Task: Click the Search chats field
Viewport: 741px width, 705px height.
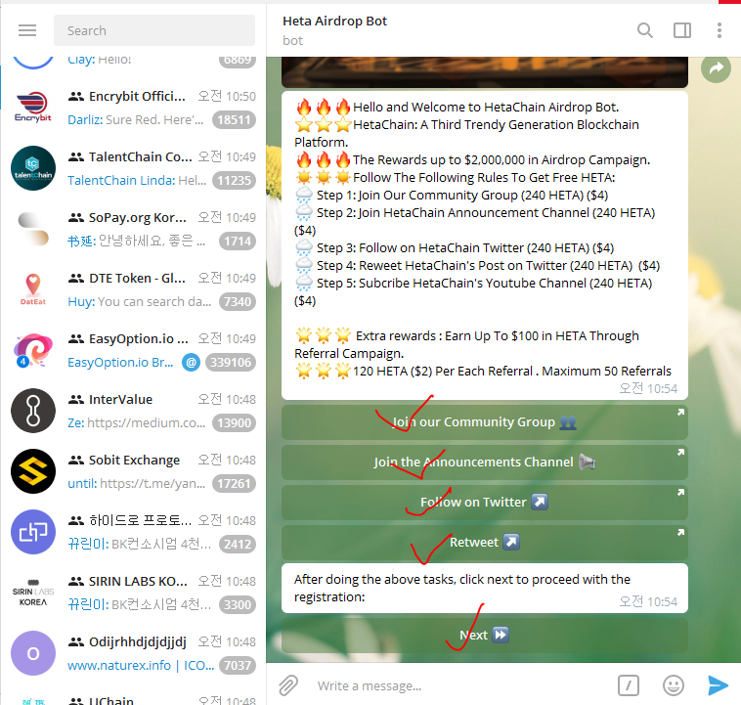Action: pyautogui.click(x=154, y=30)
